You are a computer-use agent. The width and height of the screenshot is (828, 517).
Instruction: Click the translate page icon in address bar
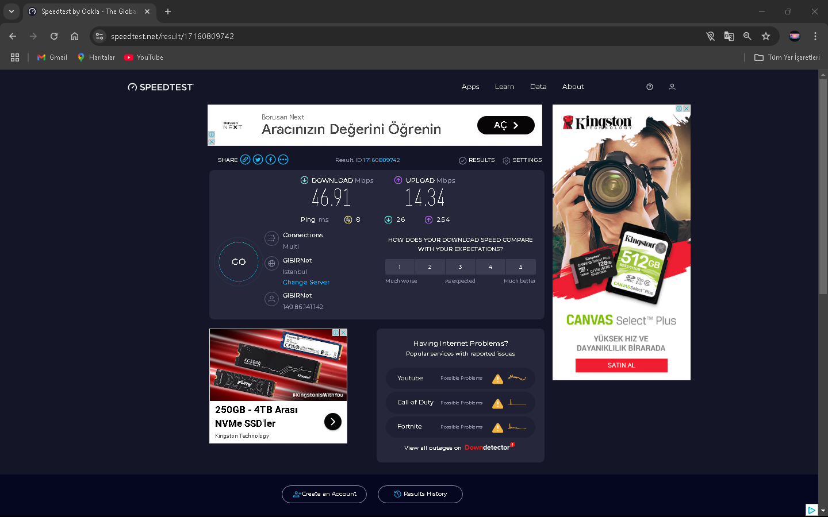pyautogui.click(x=729, y=36)
